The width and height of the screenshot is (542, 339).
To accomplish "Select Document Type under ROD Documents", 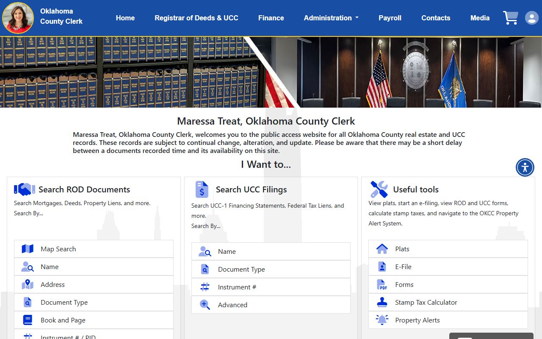I will tap(94, 302).
